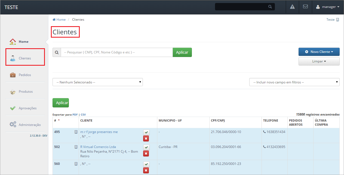
Task: Click CNPJ 21.706.046/0000-10 cell
Action: pos(226,132)
